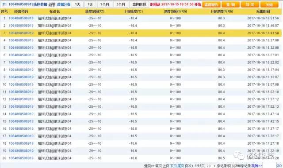Select the 1天 time range tab

[x=78, y=4]
